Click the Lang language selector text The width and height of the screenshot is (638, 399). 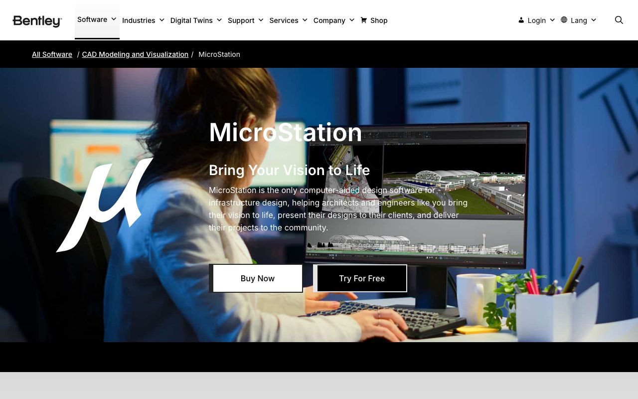pyautogui.click(x=579, y=20)
